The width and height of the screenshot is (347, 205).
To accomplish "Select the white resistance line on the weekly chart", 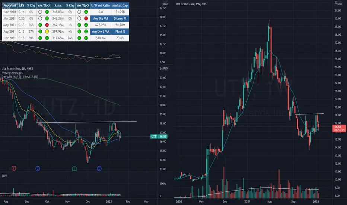I will [x=309, y=114].
